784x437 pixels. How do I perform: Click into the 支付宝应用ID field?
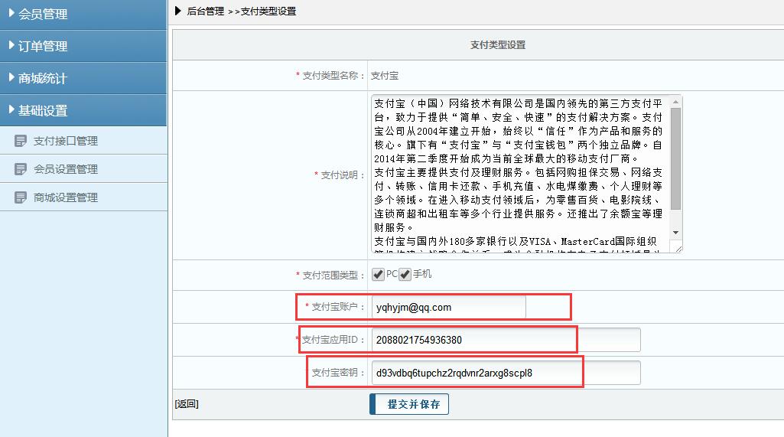pyautogui.click(x=505, y=340)
